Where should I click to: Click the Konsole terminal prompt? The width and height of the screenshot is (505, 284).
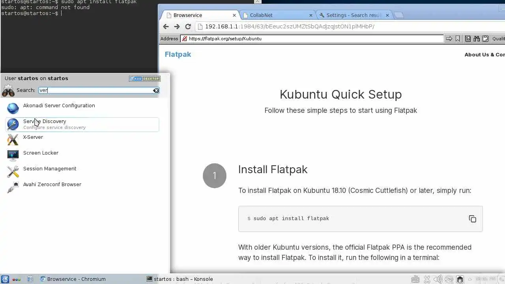31,13
